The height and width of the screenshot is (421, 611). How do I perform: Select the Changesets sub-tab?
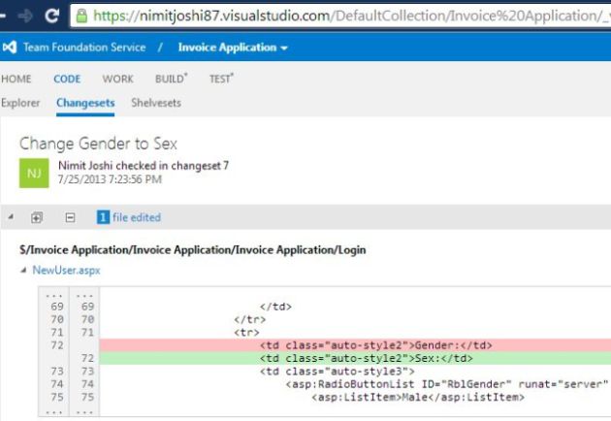click(85, 103)
